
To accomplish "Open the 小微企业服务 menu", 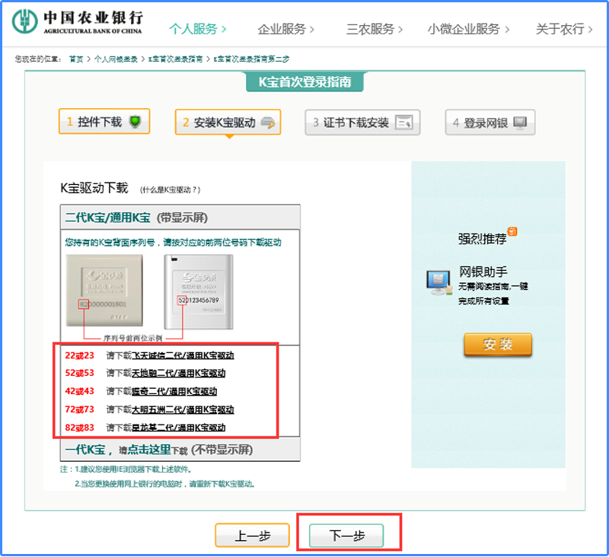I will [469, 29].
